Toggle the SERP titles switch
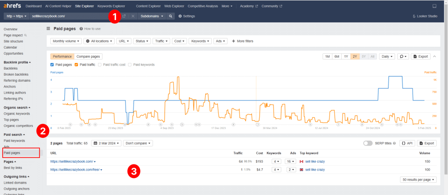Image resolution: width=448 pixels, height=195 pixels. [x=368, y=143]
